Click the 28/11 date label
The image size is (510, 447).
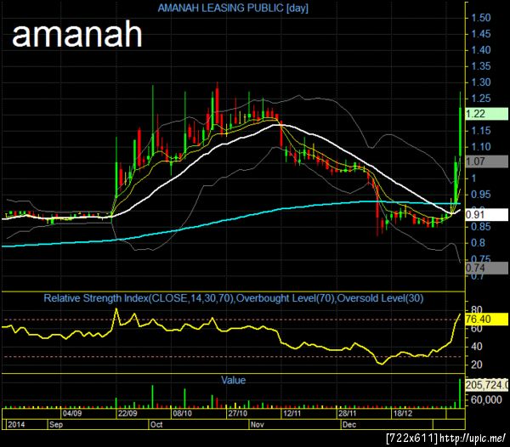point(348,413)
